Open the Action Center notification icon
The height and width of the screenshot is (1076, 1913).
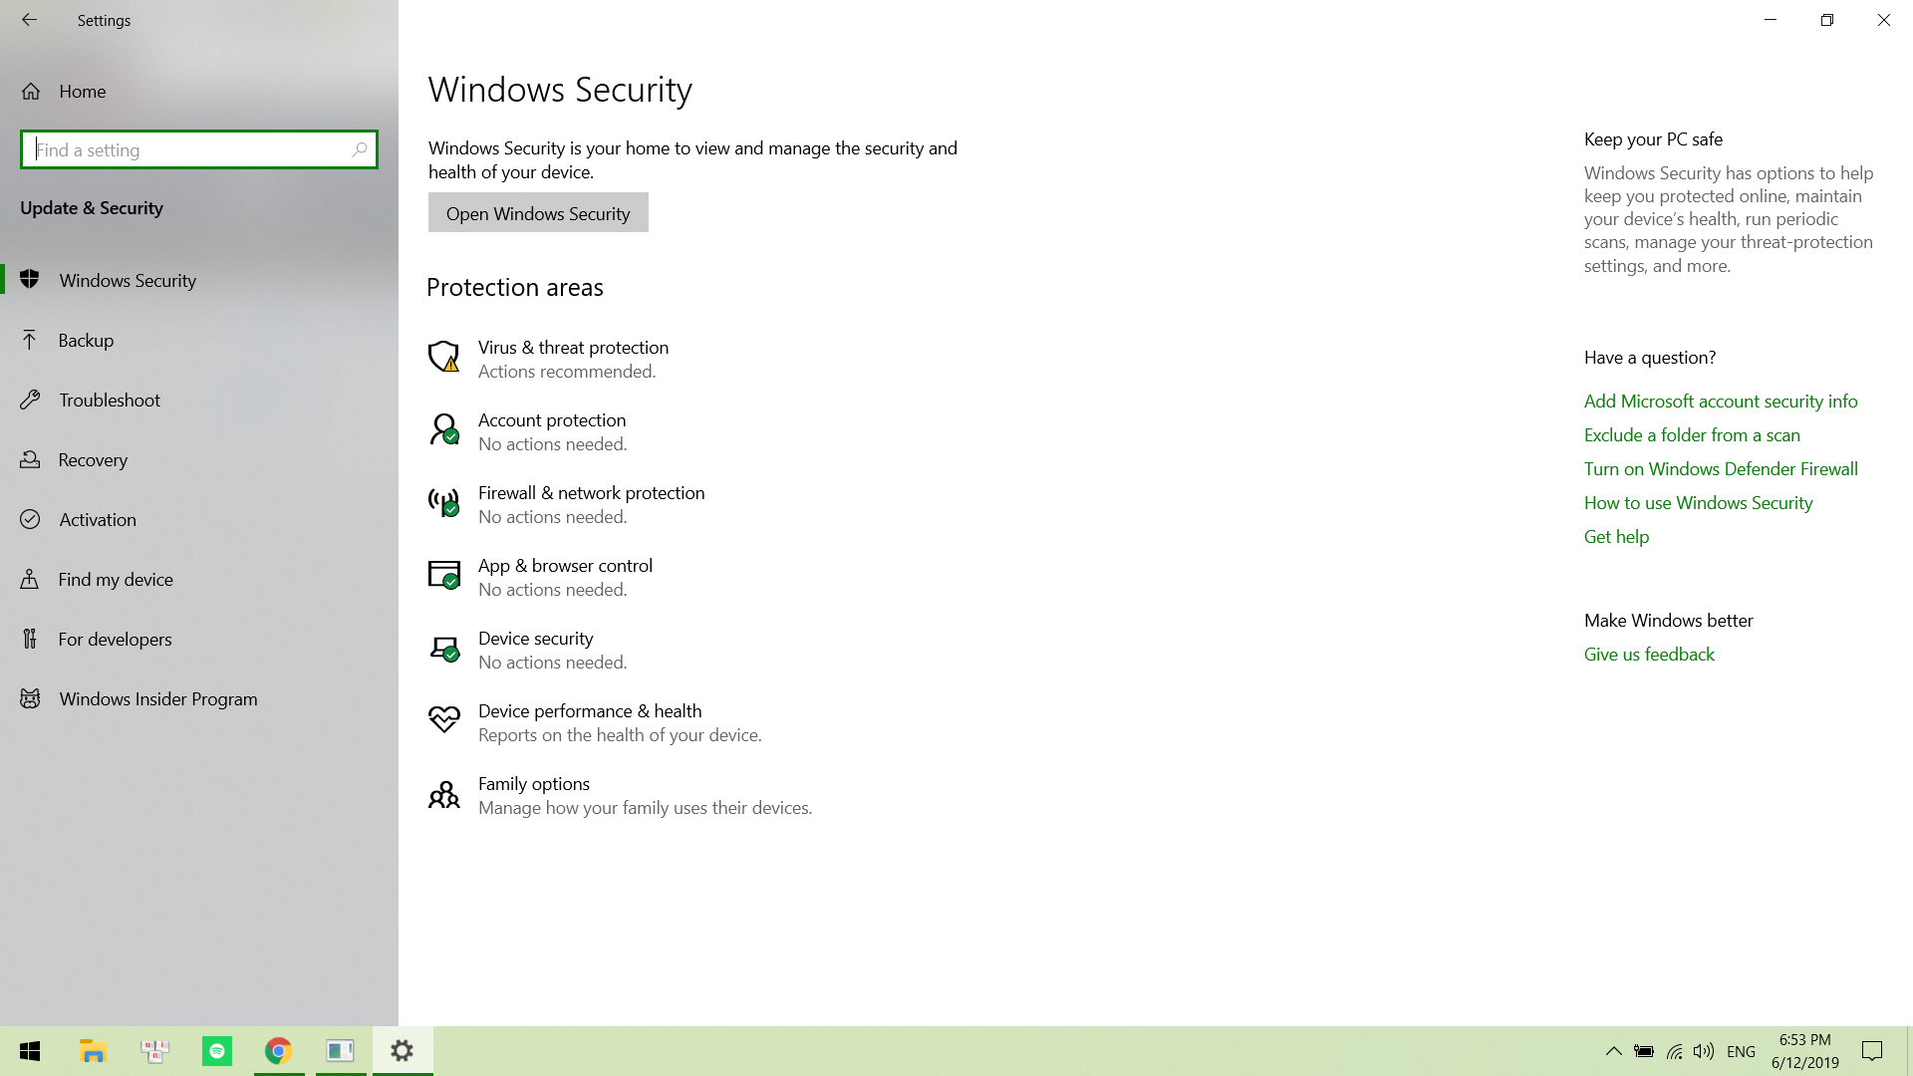tap(1872, 1051)
